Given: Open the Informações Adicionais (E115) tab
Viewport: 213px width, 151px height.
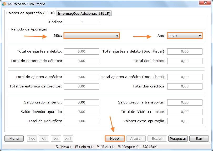Looking at the screenshot, I should 84,14.
